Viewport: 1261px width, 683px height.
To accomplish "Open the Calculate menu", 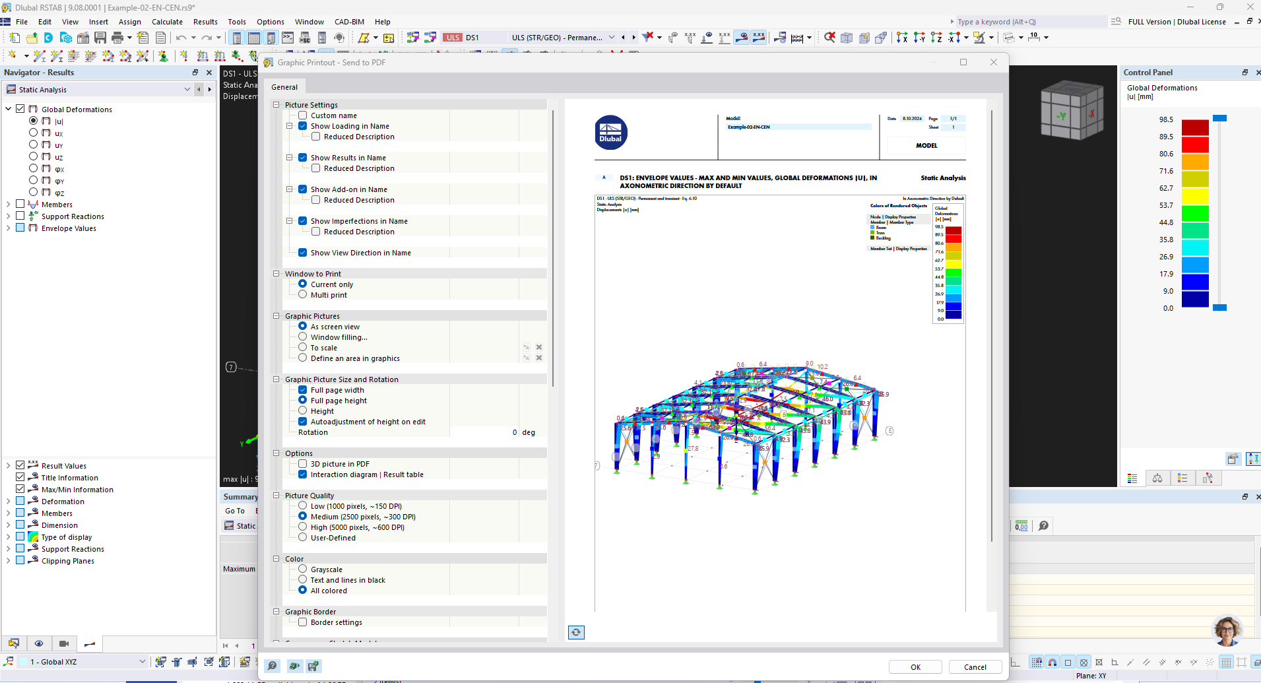I will pos(167,22).
